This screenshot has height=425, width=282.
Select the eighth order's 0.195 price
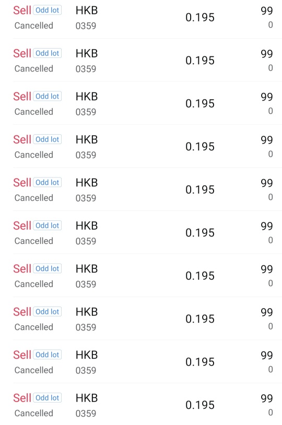pyautogui.click(x=200, y=319)
